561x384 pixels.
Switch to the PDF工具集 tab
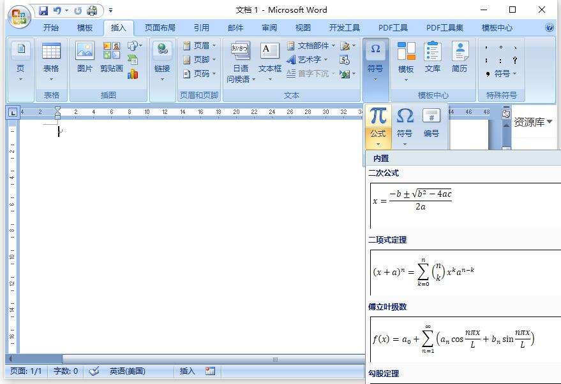click(445, 28)
